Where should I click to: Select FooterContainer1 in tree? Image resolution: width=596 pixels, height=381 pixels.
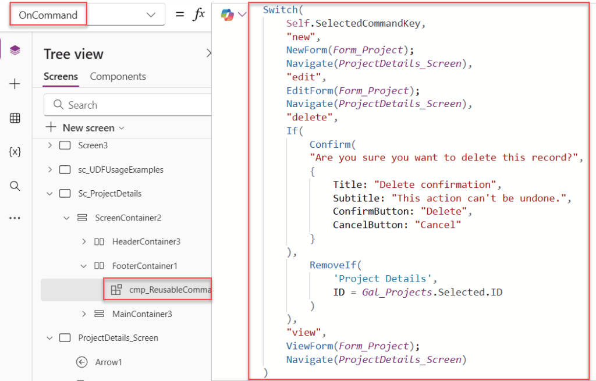click(145, 266)
